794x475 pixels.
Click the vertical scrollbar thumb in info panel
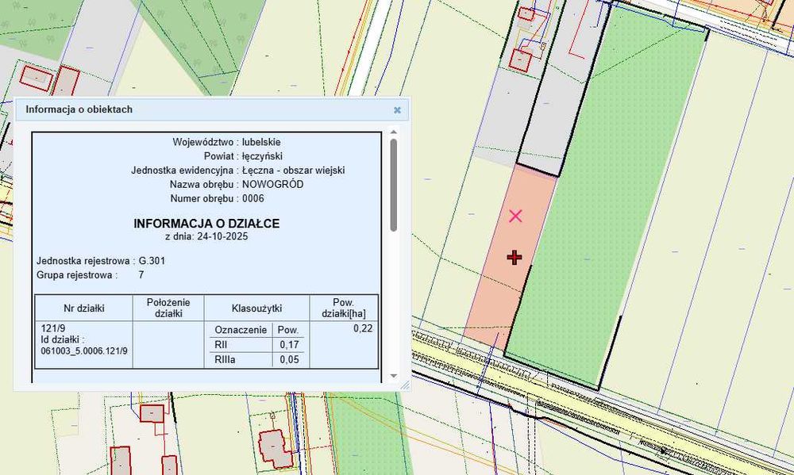click(x=394, y=185)
